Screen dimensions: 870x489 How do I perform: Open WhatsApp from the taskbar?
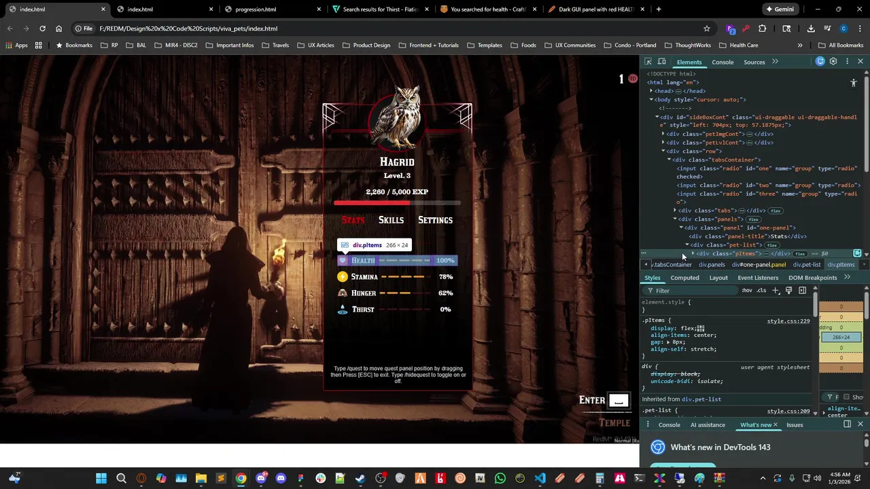coord(500,478)
